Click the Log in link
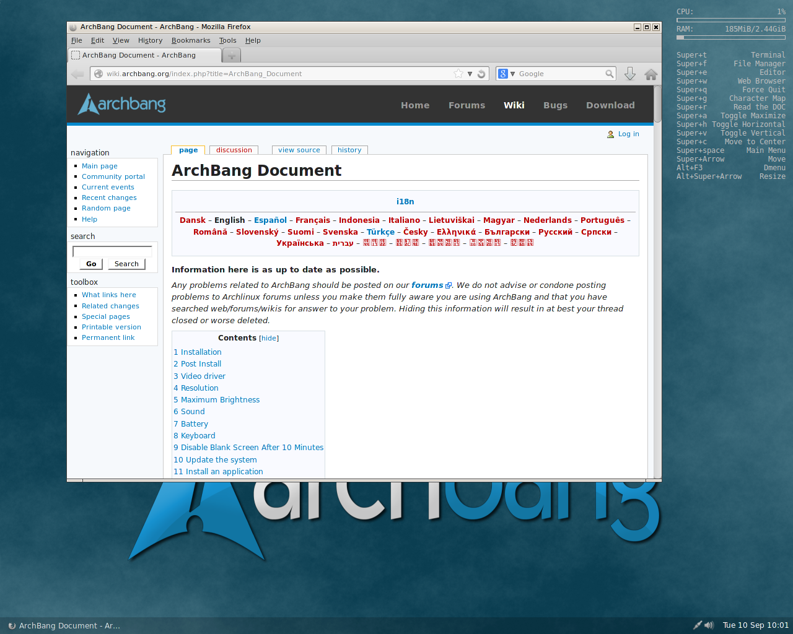Screen dimensions: 793x634 point(628,134)
